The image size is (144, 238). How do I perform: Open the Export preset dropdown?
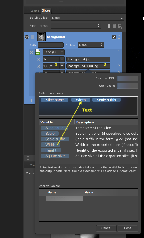point(76,26)
